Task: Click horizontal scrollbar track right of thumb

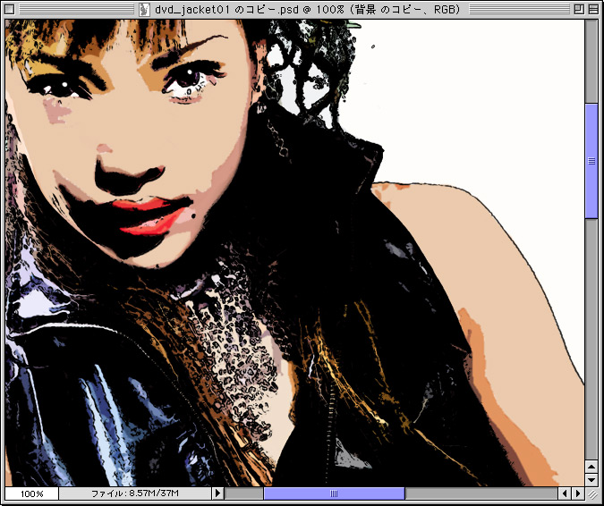Action: pos(481,493)
